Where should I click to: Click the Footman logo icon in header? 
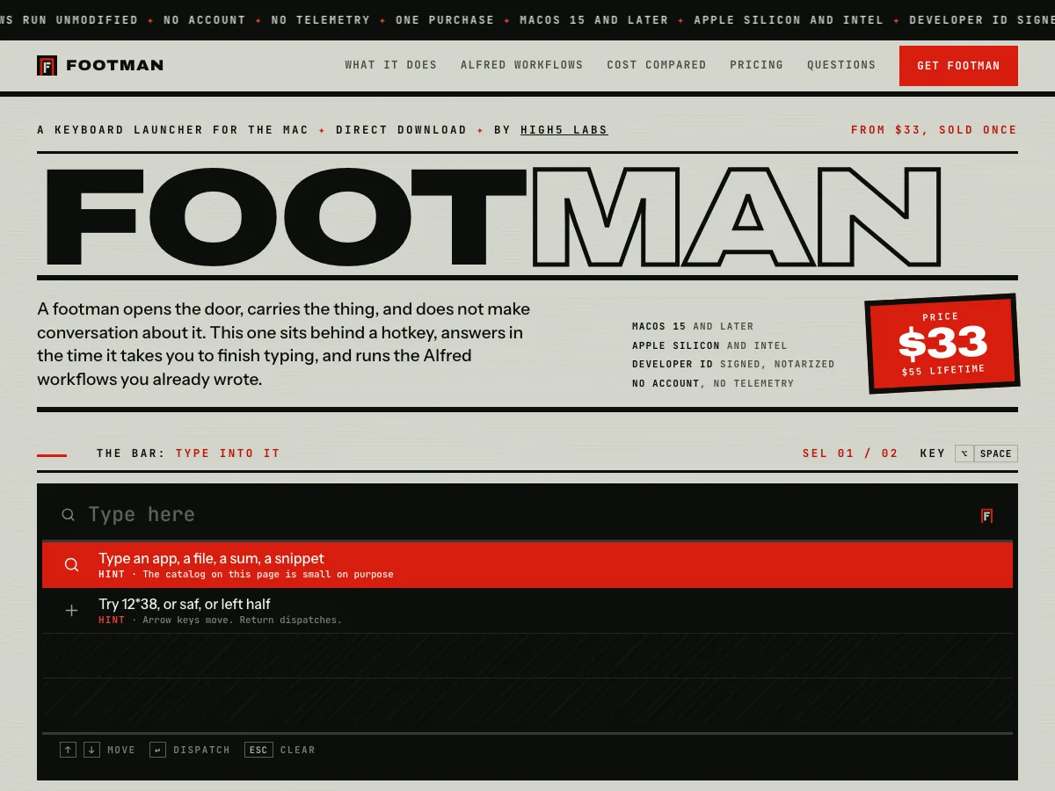click(x=47, y=65)
